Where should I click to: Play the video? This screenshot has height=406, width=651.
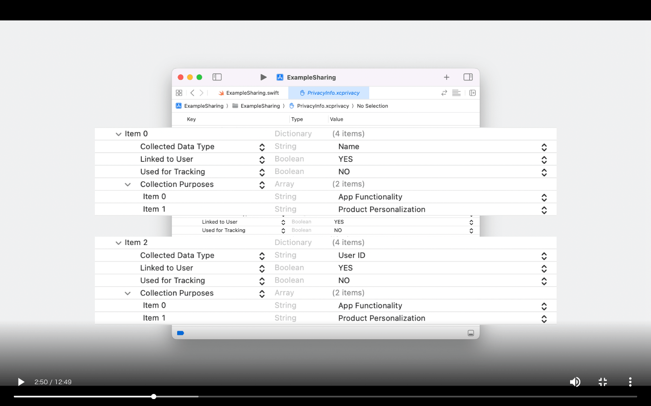pyautogui.click(x=21, y=382)
